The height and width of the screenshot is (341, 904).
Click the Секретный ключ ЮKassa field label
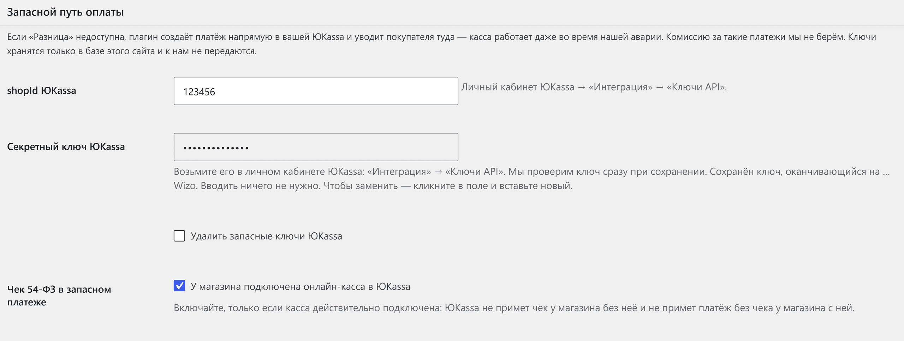tap(66, 147)
